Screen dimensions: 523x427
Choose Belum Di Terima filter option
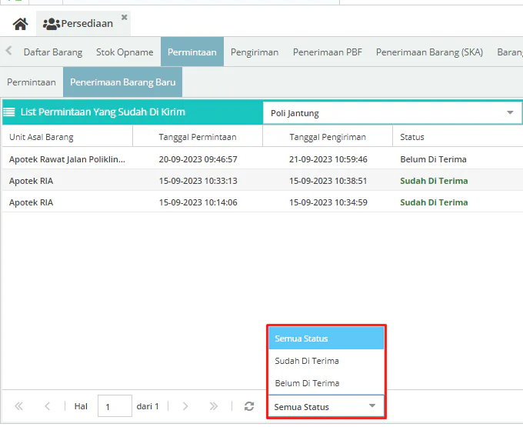(307, 383)
